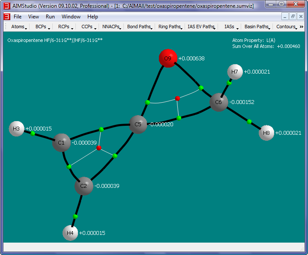Click the CCPs toolbar button

pyautogui.click(x=88, y=27)
